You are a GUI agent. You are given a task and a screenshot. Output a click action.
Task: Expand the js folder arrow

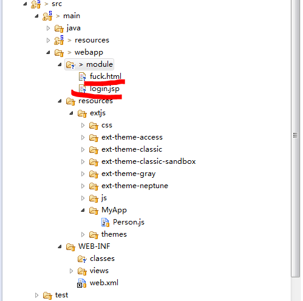click(x=83, y=198)
